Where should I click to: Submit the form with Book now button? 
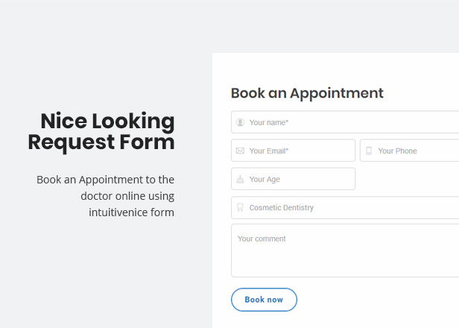(264, 300)
